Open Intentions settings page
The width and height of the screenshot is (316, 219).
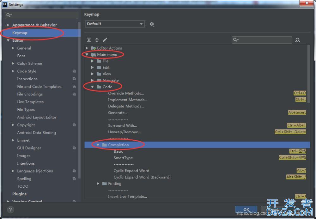click(26, 163)
